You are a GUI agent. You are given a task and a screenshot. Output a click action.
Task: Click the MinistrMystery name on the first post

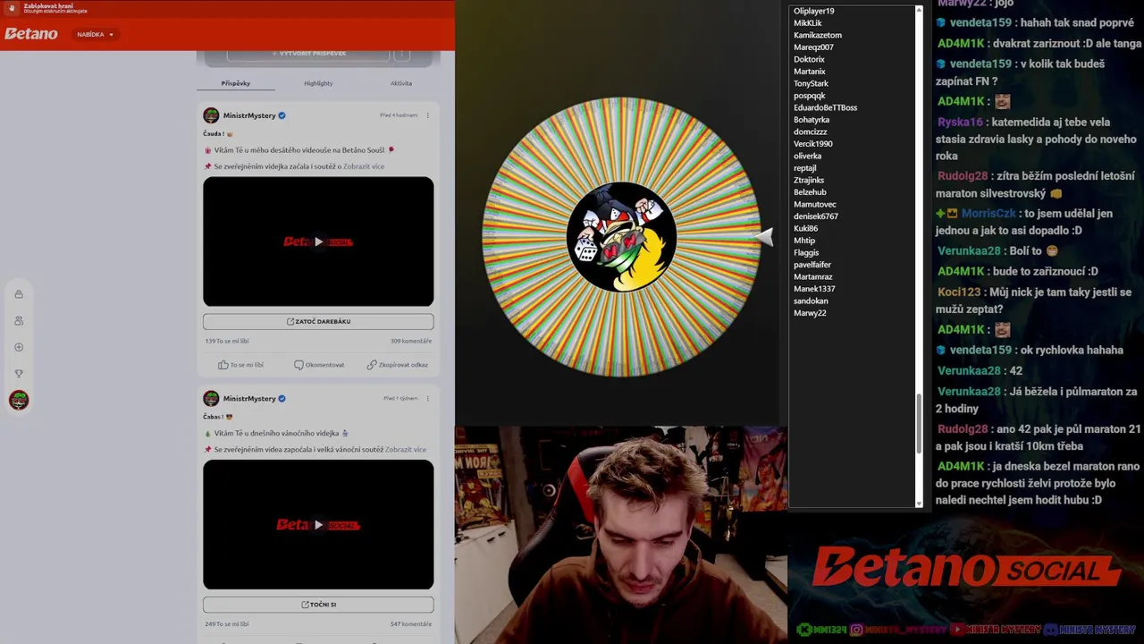pyautogui.click(x=249, y=115)
